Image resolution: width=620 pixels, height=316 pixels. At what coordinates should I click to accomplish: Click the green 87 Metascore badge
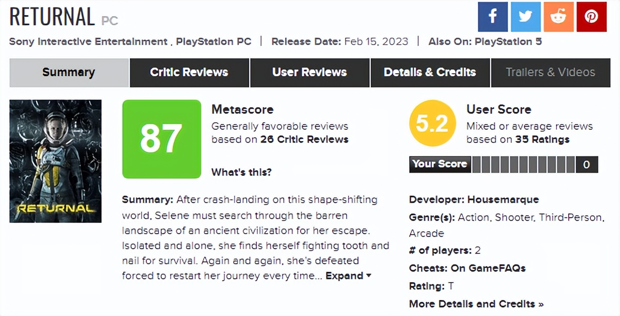pyautogui.click(x=161, y=139)
